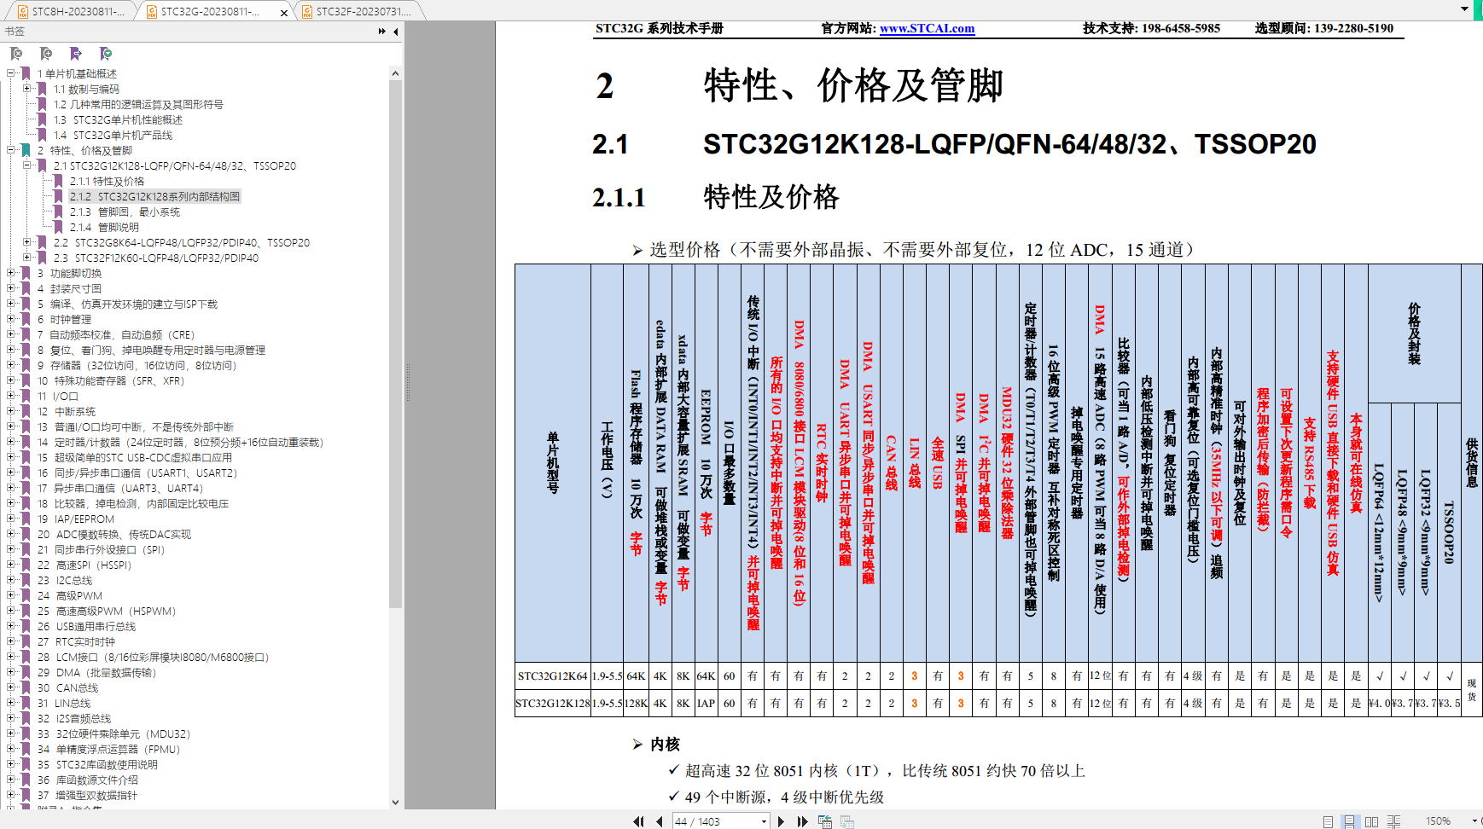Image resolution: width=1483 pixels, height=829 pixels.
Task: Jump to the last page
Action: (802, 821)
